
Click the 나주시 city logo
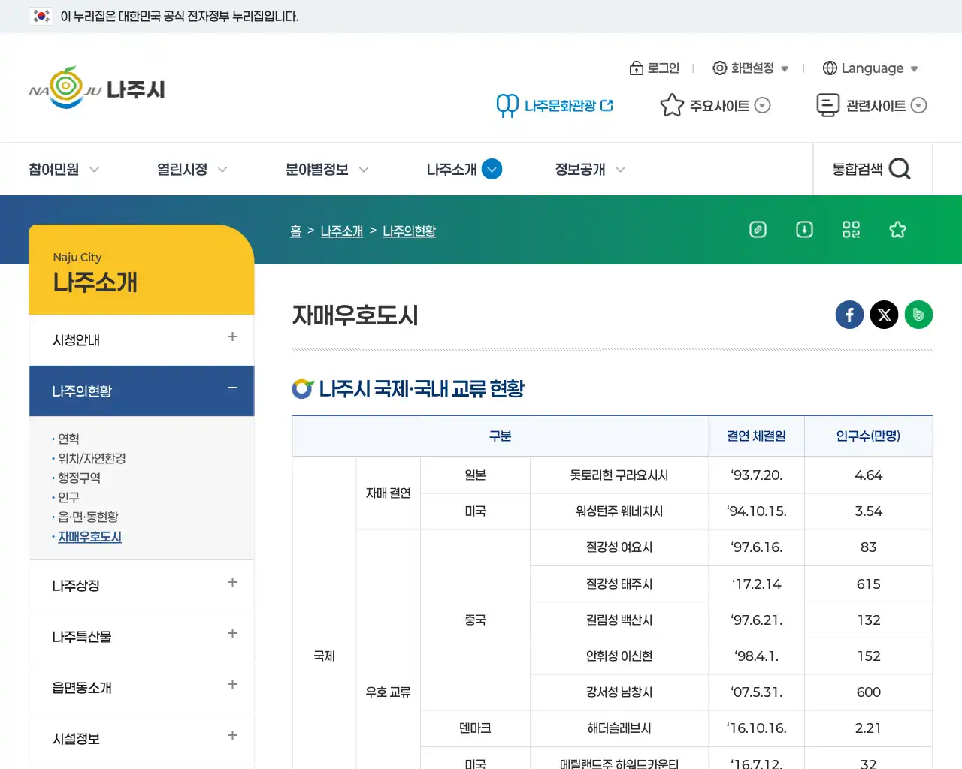click(96, 88)
